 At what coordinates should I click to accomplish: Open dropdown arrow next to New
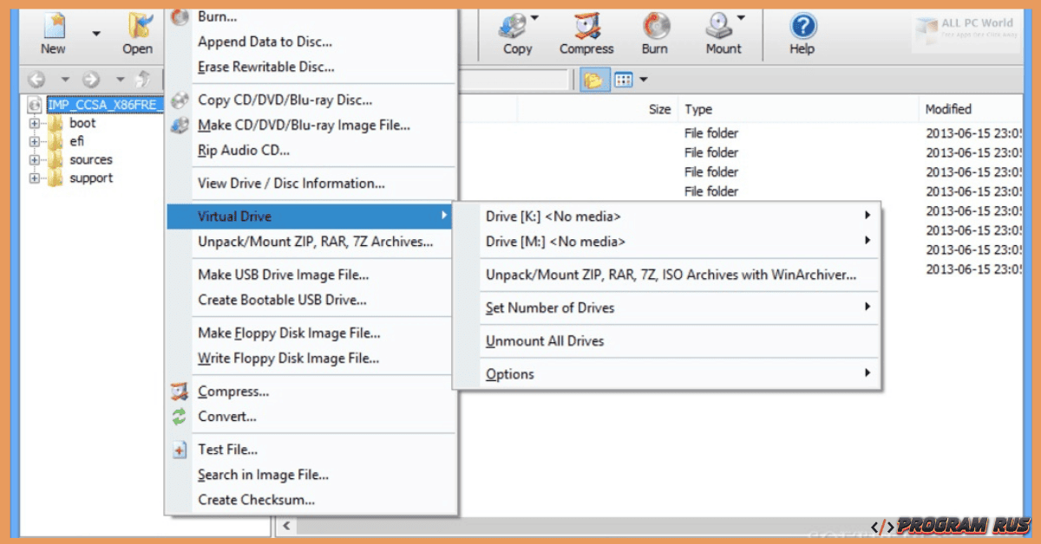(x=96, y=35)
